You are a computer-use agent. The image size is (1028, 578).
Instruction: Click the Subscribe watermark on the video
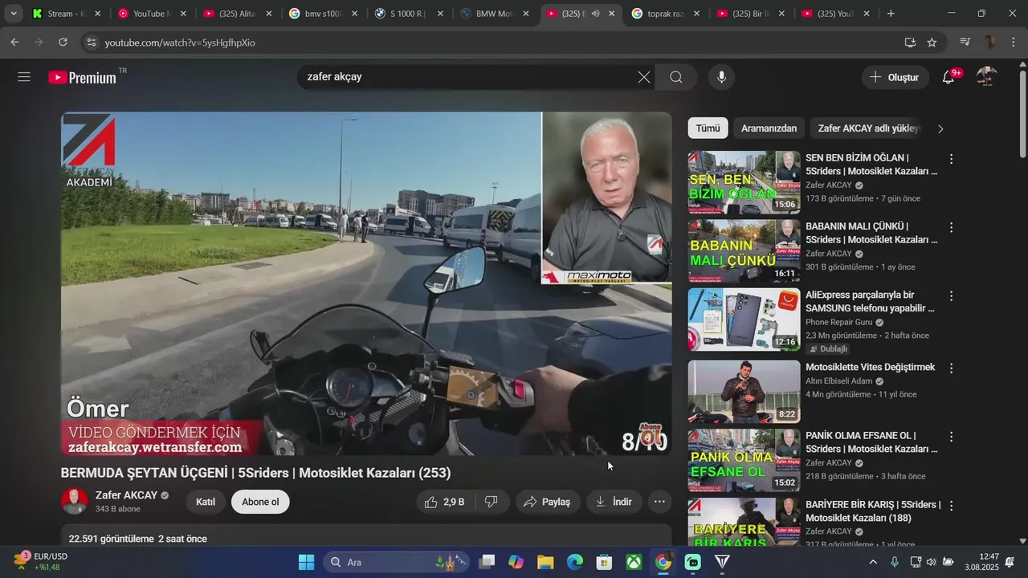coord(651,436)
